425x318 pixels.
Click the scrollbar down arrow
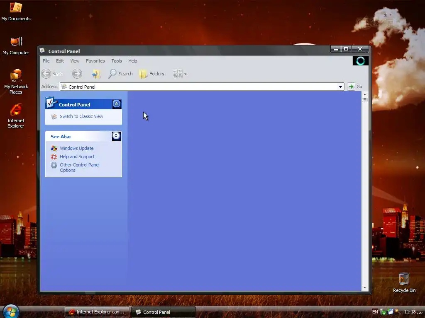tap(365, 287)
